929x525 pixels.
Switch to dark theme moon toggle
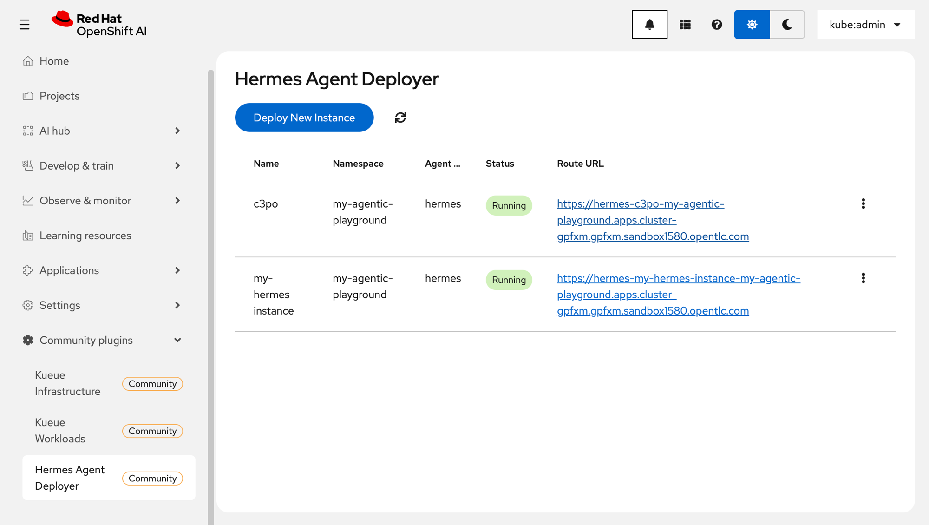pos(787,25)
